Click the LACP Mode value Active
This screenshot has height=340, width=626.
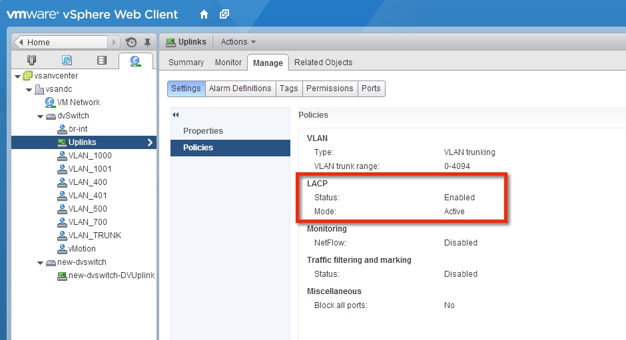(454, 212)
